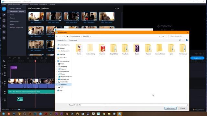This screenshot has height=116, width=207.
Task: Click the minus end of scale slider
Action: (x=12, y=110)
